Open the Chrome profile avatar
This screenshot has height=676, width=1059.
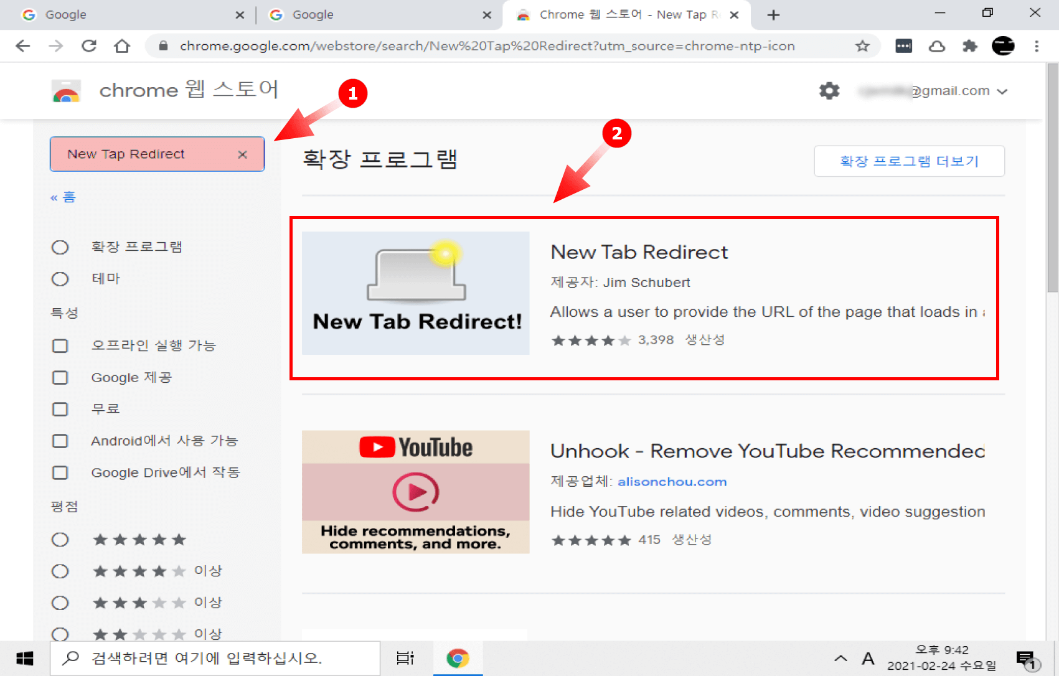pyautogui.click(x=1003, y=46)
